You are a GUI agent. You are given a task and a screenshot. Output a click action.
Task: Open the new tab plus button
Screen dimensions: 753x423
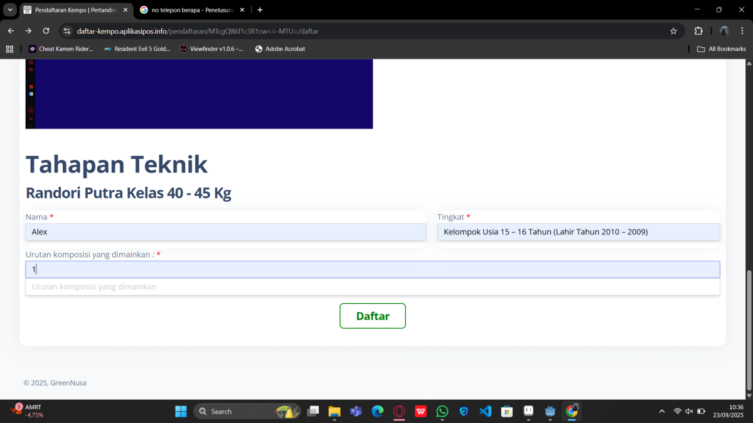tap(260, 10)
